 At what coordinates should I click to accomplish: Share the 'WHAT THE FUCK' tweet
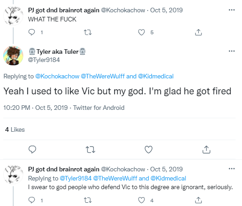click(199, 32)
